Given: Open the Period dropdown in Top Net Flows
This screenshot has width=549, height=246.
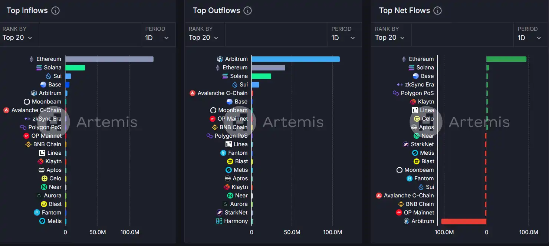Looking at the screenshot, I should tap(529, 37).
